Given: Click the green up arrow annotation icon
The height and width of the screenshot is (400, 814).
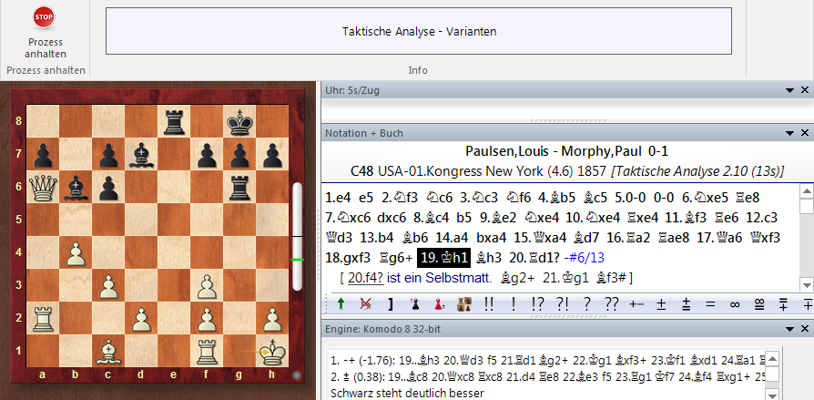Looking at the screenshot, I should (341, 303).
